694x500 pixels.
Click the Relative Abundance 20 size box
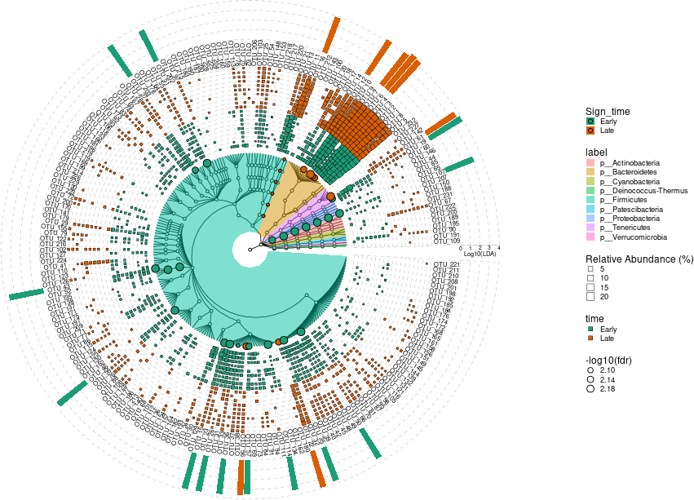(590, 296)
